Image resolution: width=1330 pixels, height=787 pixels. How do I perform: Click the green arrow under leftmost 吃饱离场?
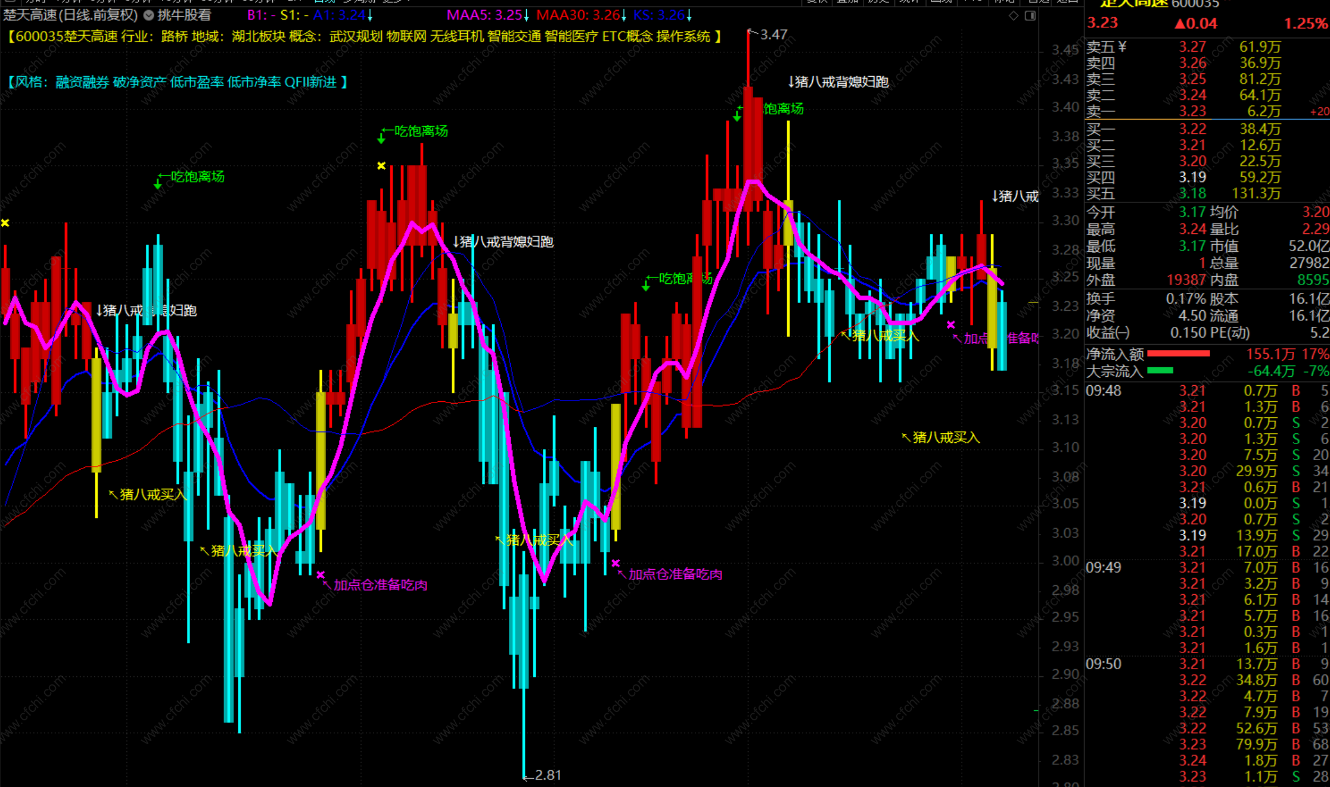[x=157, y=185]
